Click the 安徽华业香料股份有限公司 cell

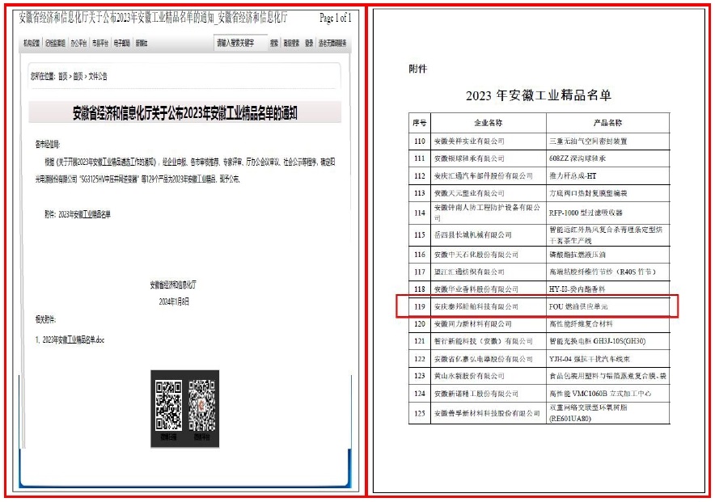(x=489, y=289)
